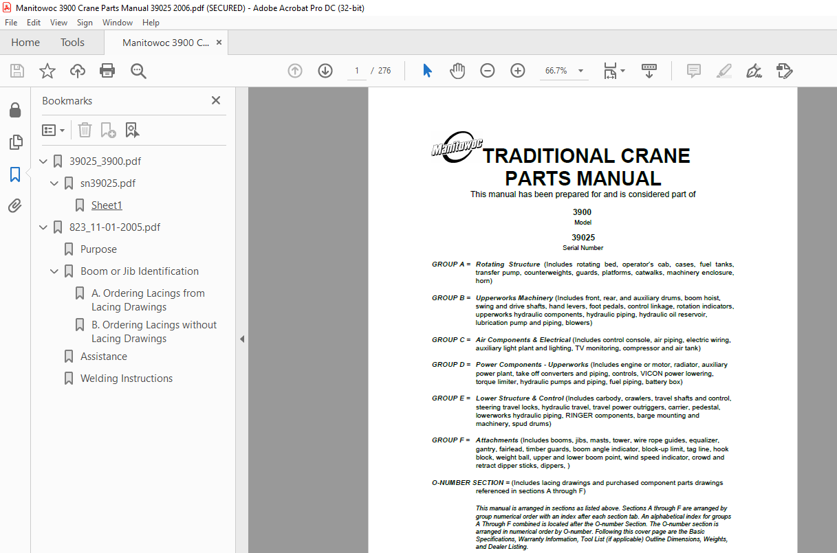Select the sn39025.pdf bookmark label
Viewport: 837px width, 553px height.
click(x=108, y=183)
